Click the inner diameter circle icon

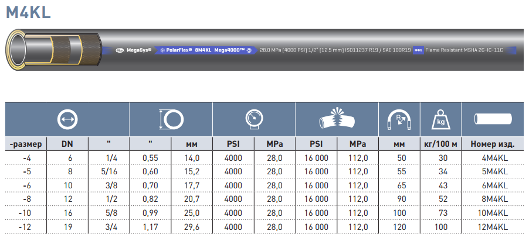[x=67, y=120]
